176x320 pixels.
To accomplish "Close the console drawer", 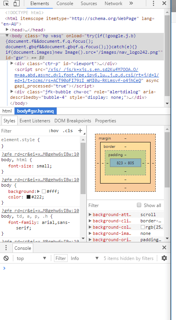I will (x=164, y=248).
